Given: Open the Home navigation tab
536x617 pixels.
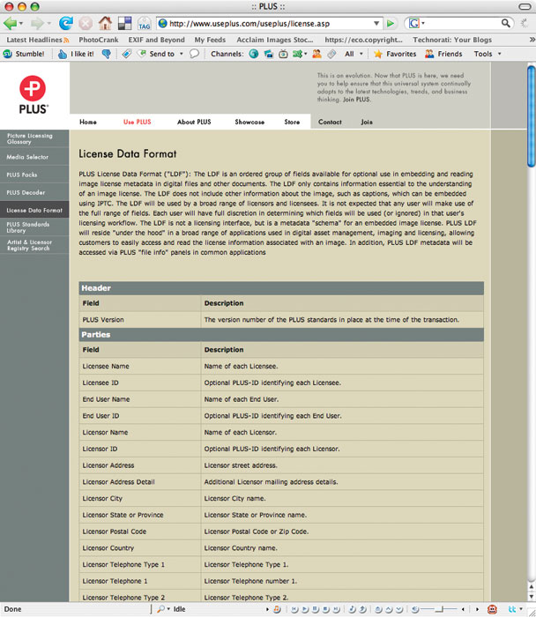Looking at the screenshot, I should pyautogui.click(x=88, y=122).
